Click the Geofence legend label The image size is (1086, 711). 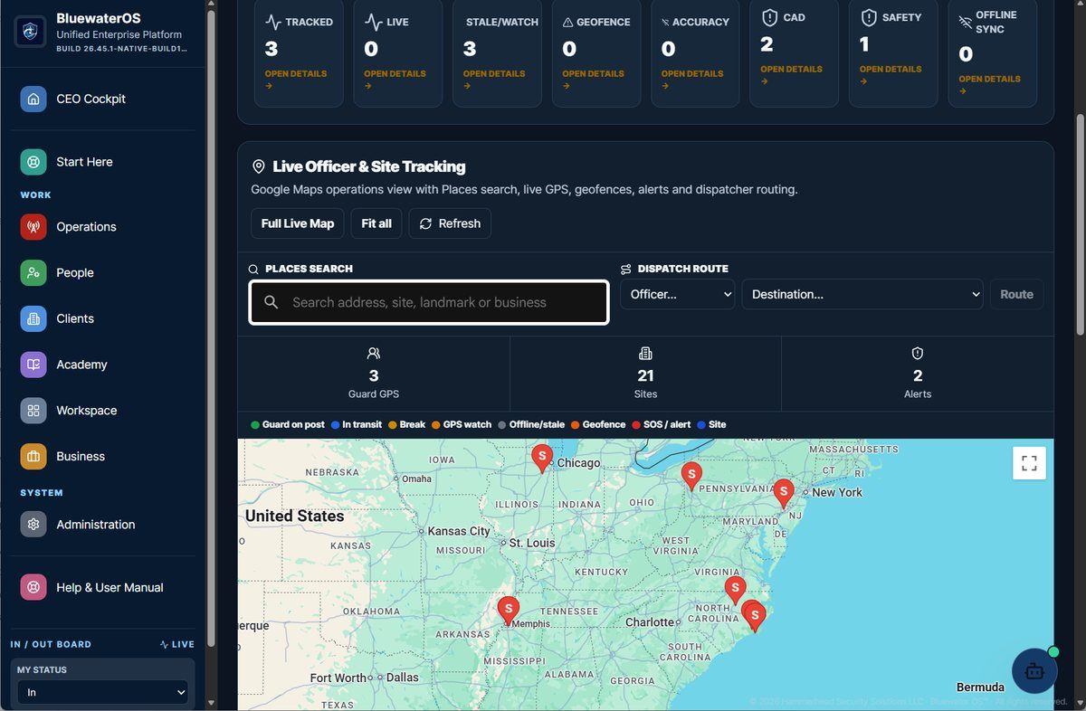tap(604, 424)
